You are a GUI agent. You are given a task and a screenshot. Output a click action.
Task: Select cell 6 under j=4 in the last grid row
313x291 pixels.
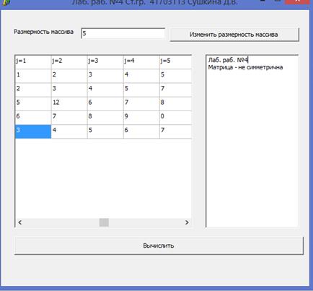click(141, 131)
